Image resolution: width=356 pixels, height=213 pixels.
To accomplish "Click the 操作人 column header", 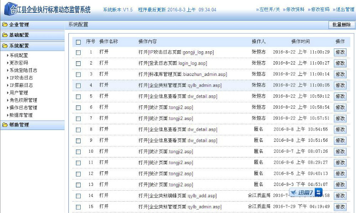I will pos(259,42).
